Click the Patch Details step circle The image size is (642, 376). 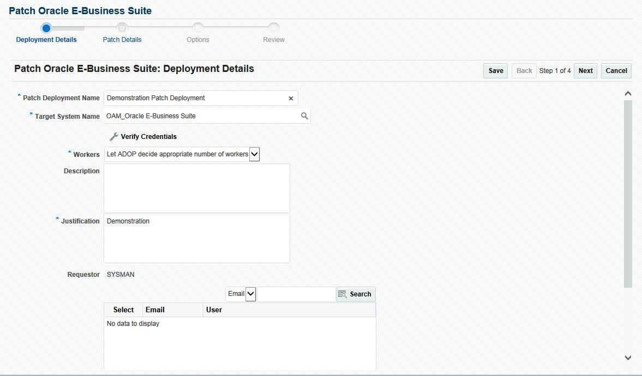tap(122, 28)
